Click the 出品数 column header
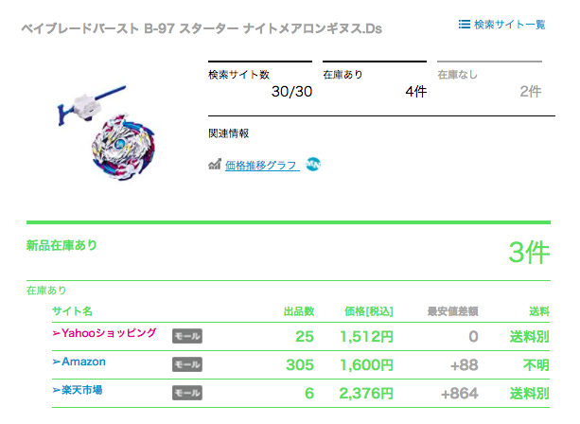This screenshot has width=580, height=424. 299,311
